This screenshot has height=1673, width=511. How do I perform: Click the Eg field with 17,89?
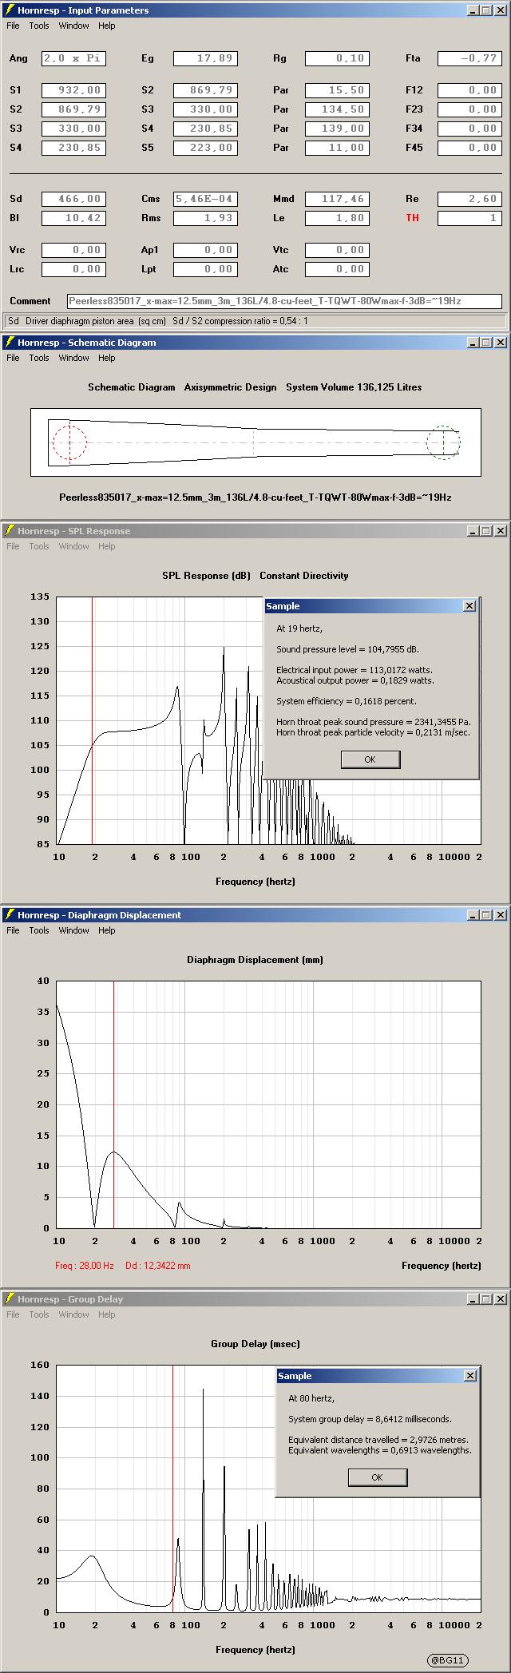(205, 58)
